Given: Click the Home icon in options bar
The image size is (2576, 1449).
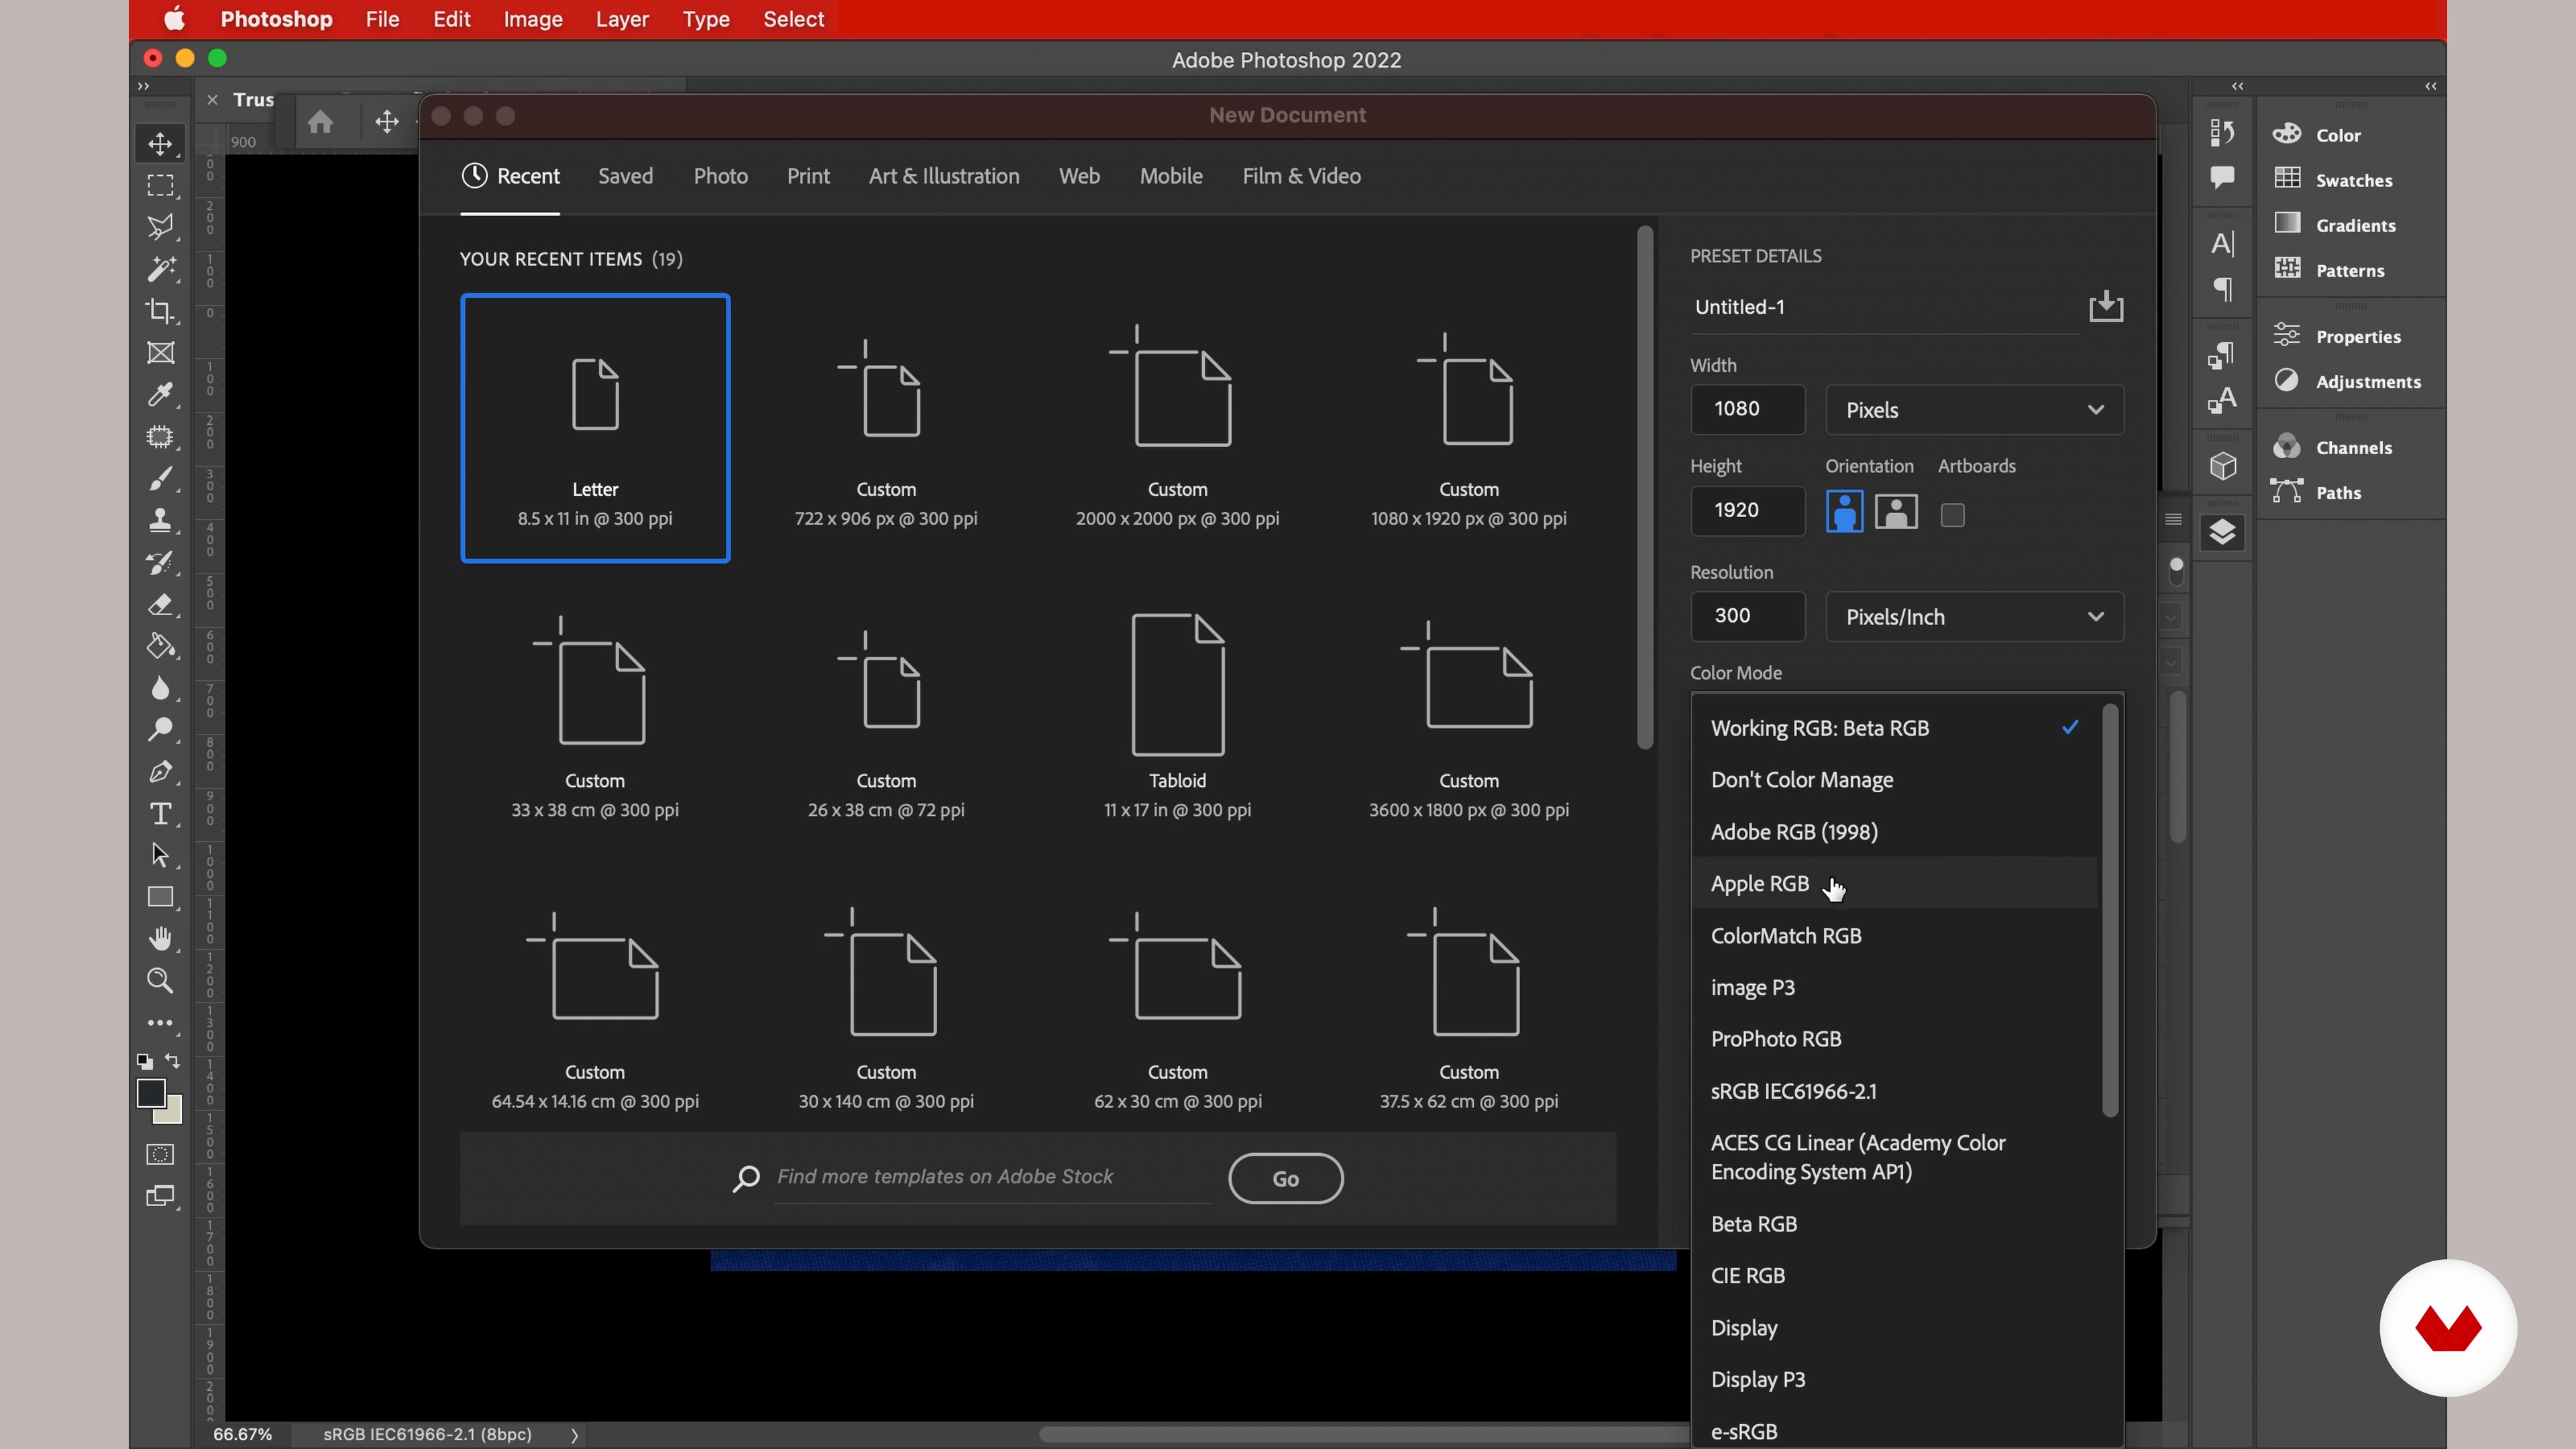Looking at the screenshot, I should [x=320, y=122].
